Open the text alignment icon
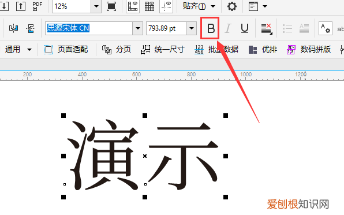Image resolution: width=344 pixels, height=215 pixels. pos(267,29)
